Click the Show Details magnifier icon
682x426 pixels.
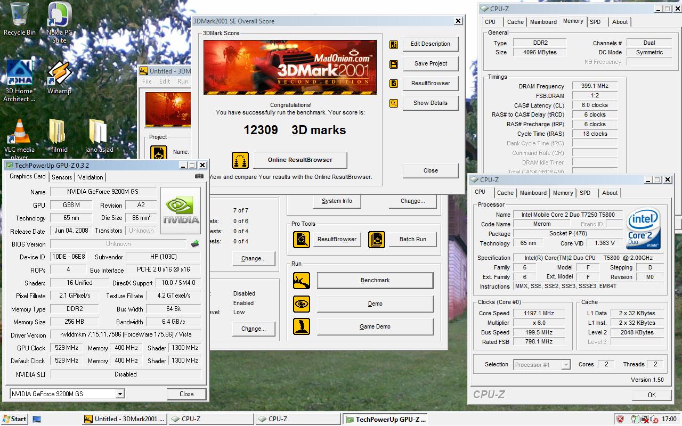pyautogui.click(x=394, y=103)
